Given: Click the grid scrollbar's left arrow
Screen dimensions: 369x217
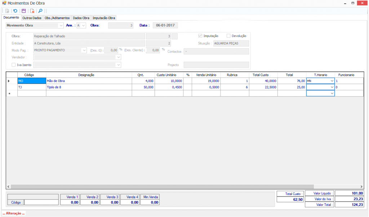Looking at the screenshot, I should point(9,186).
